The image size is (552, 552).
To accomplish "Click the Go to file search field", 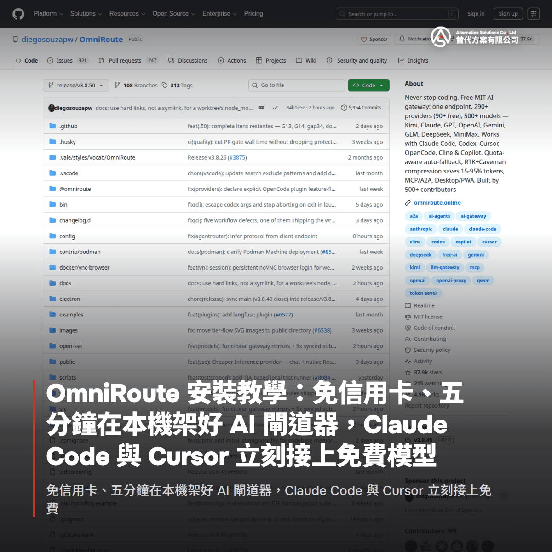I will (x=297, y=85).
